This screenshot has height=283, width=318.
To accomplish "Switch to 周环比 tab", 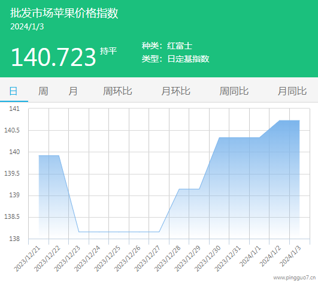I will [117, 91].
